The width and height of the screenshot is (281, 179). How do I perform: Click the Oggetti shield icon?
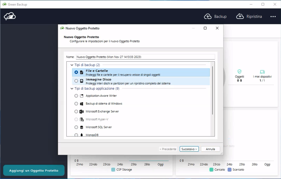click(239, 71)
